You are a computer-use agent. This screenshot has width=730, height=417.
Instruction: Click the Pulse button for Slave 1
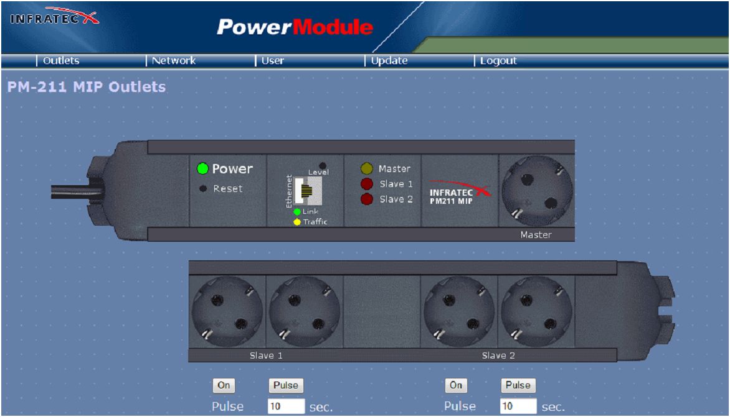pyautogui.click(x=286, y=385)
